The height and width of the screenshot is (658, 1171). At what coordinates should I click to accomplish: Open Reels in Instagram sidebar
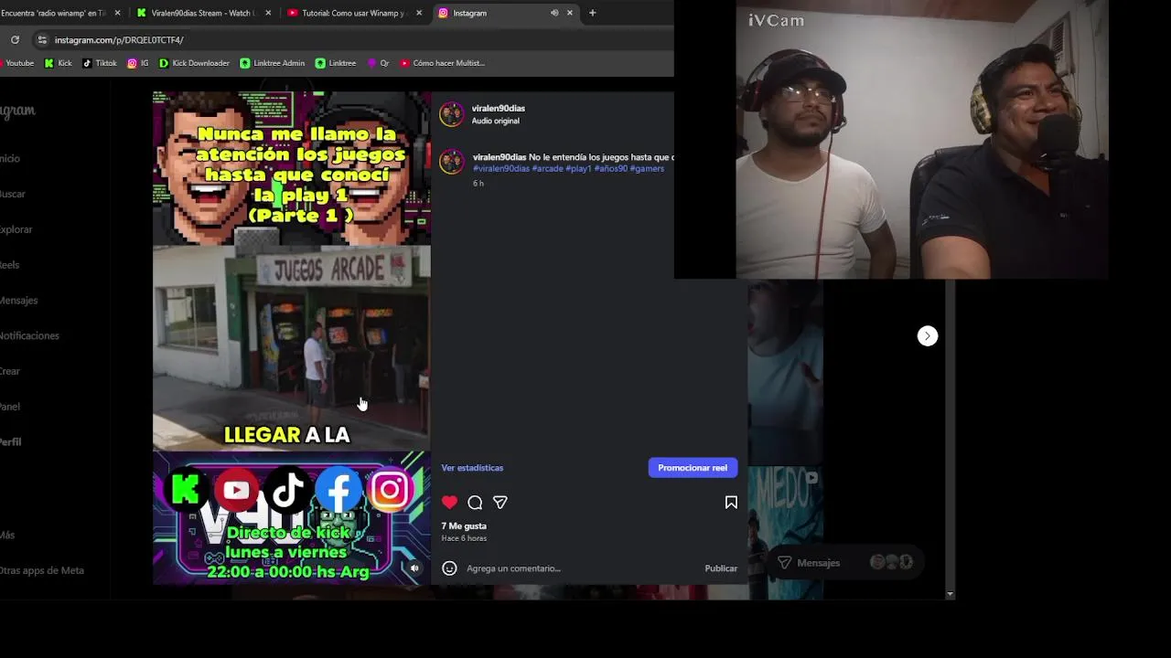tap(9, 265)
